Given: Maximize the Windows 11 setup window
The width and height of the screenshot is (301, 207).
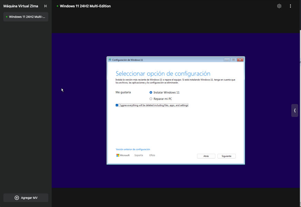Looking at the screenshot, I should 233,60.
